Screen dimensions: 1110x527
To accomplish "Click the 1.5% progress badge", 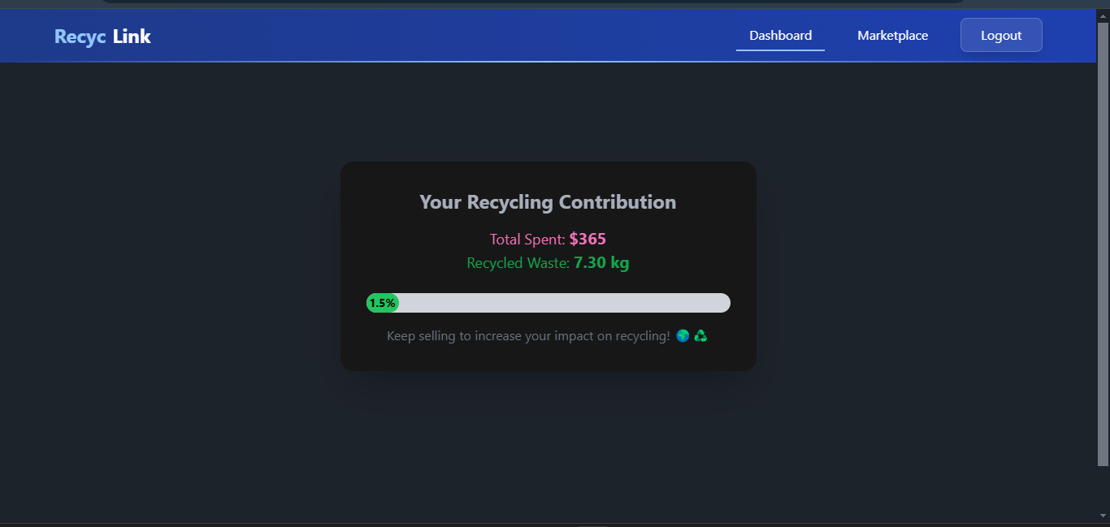I will pyautogui.click(x=382, y=303).
